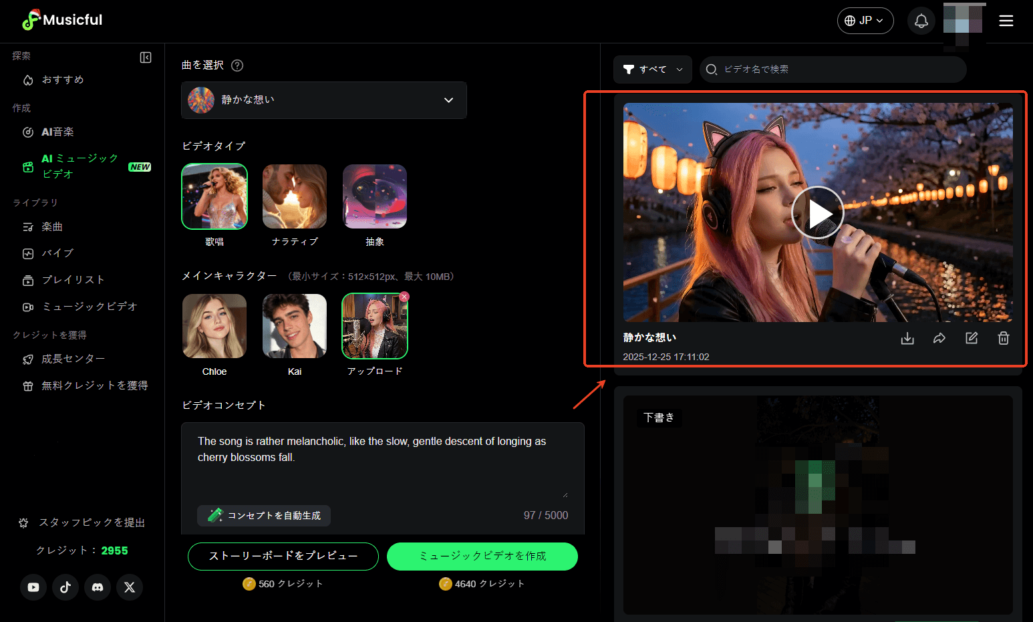This screenshot has height=622, width=1033.
Task: Open the JP language selector
Action: click(x=865, y=21)
